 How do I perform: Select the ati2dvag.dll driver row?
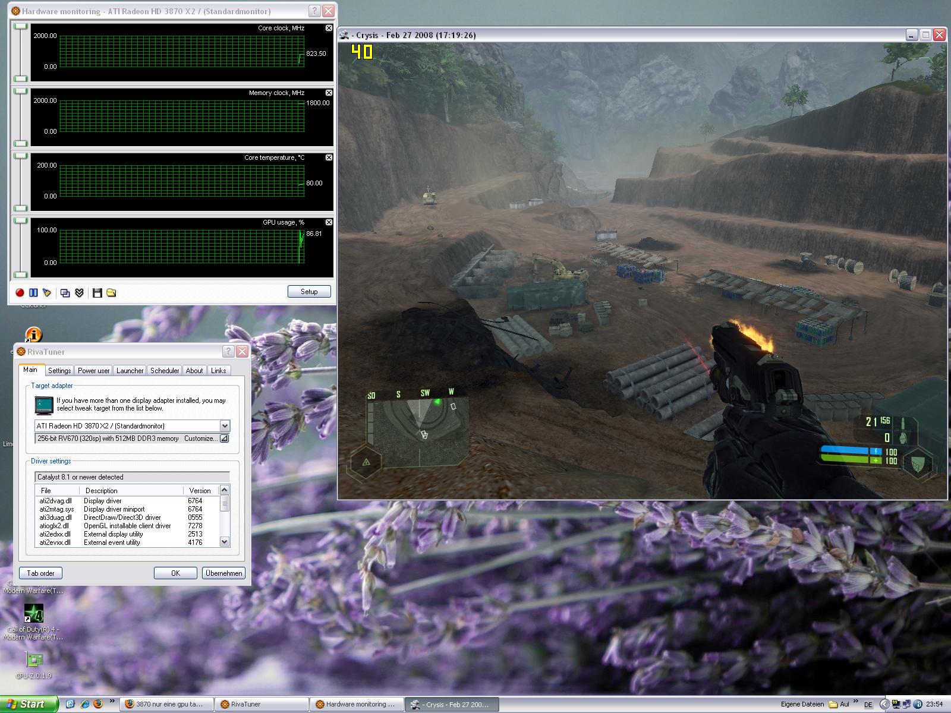coord(127,501)
